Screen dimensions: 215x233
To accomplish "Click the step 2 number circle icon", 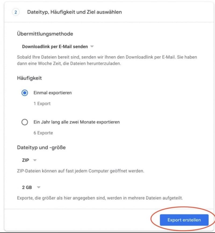I will point(16,12).
